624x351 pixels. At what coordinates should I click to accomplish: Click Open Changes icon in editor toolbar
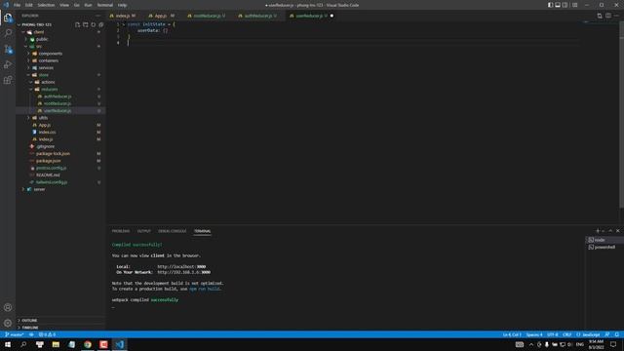[x=600, y=16]
